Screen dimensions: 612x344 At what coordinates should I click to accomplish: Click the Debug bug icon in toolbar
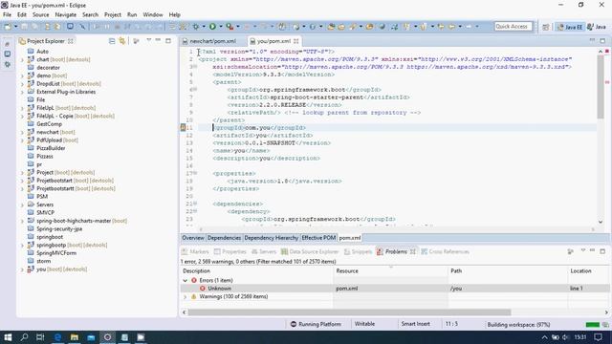(x=195, y=27)
